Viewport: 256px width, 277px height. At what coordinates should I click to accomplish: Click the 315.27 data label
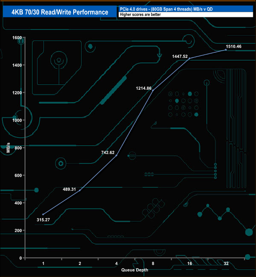43,220
